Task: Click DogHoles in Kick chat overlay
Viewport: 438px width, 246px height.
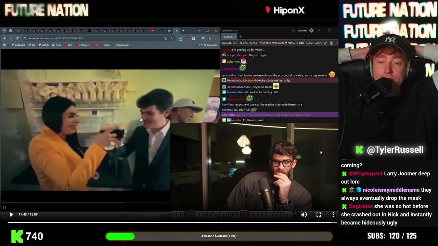Action: coord(361,206)
